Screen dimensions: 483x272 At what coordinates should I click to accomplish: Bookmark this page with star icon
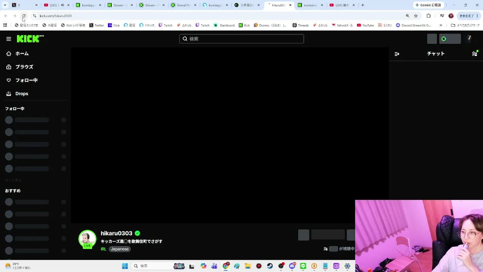point(416,16)
